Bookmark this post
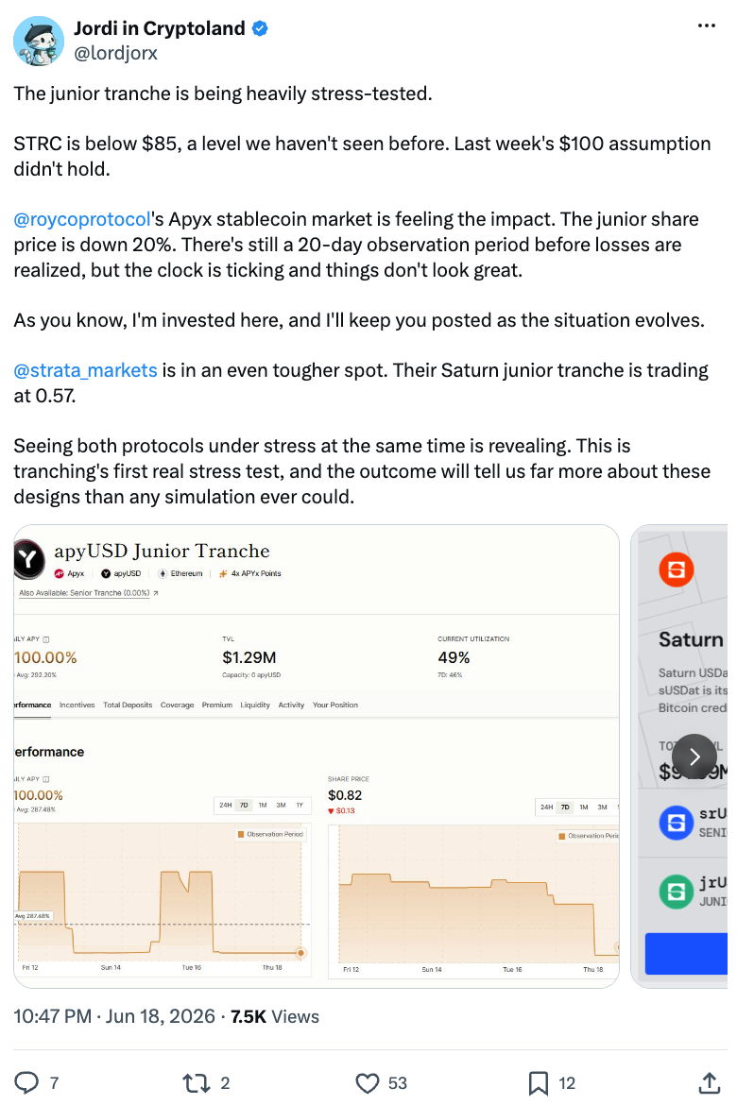The height and width of the screenshot is (1105, 737). tap(539, 1082)
